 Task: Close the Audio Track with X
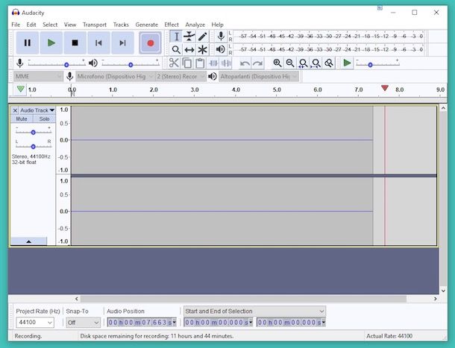15,110
